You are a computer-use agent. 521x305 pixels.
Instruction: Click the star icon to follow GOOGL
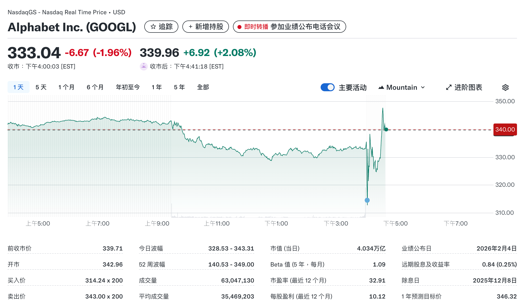tap(153, 27)
